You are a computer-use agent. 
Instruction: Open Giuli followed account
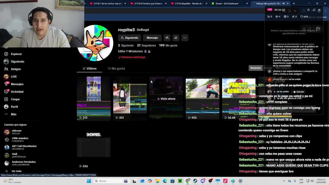pos(15,155)
